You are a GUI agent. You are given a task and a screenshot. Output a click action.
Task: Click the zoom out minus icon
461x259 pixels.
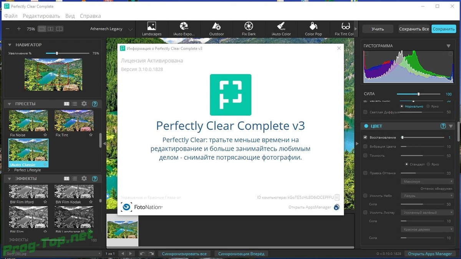8,29
